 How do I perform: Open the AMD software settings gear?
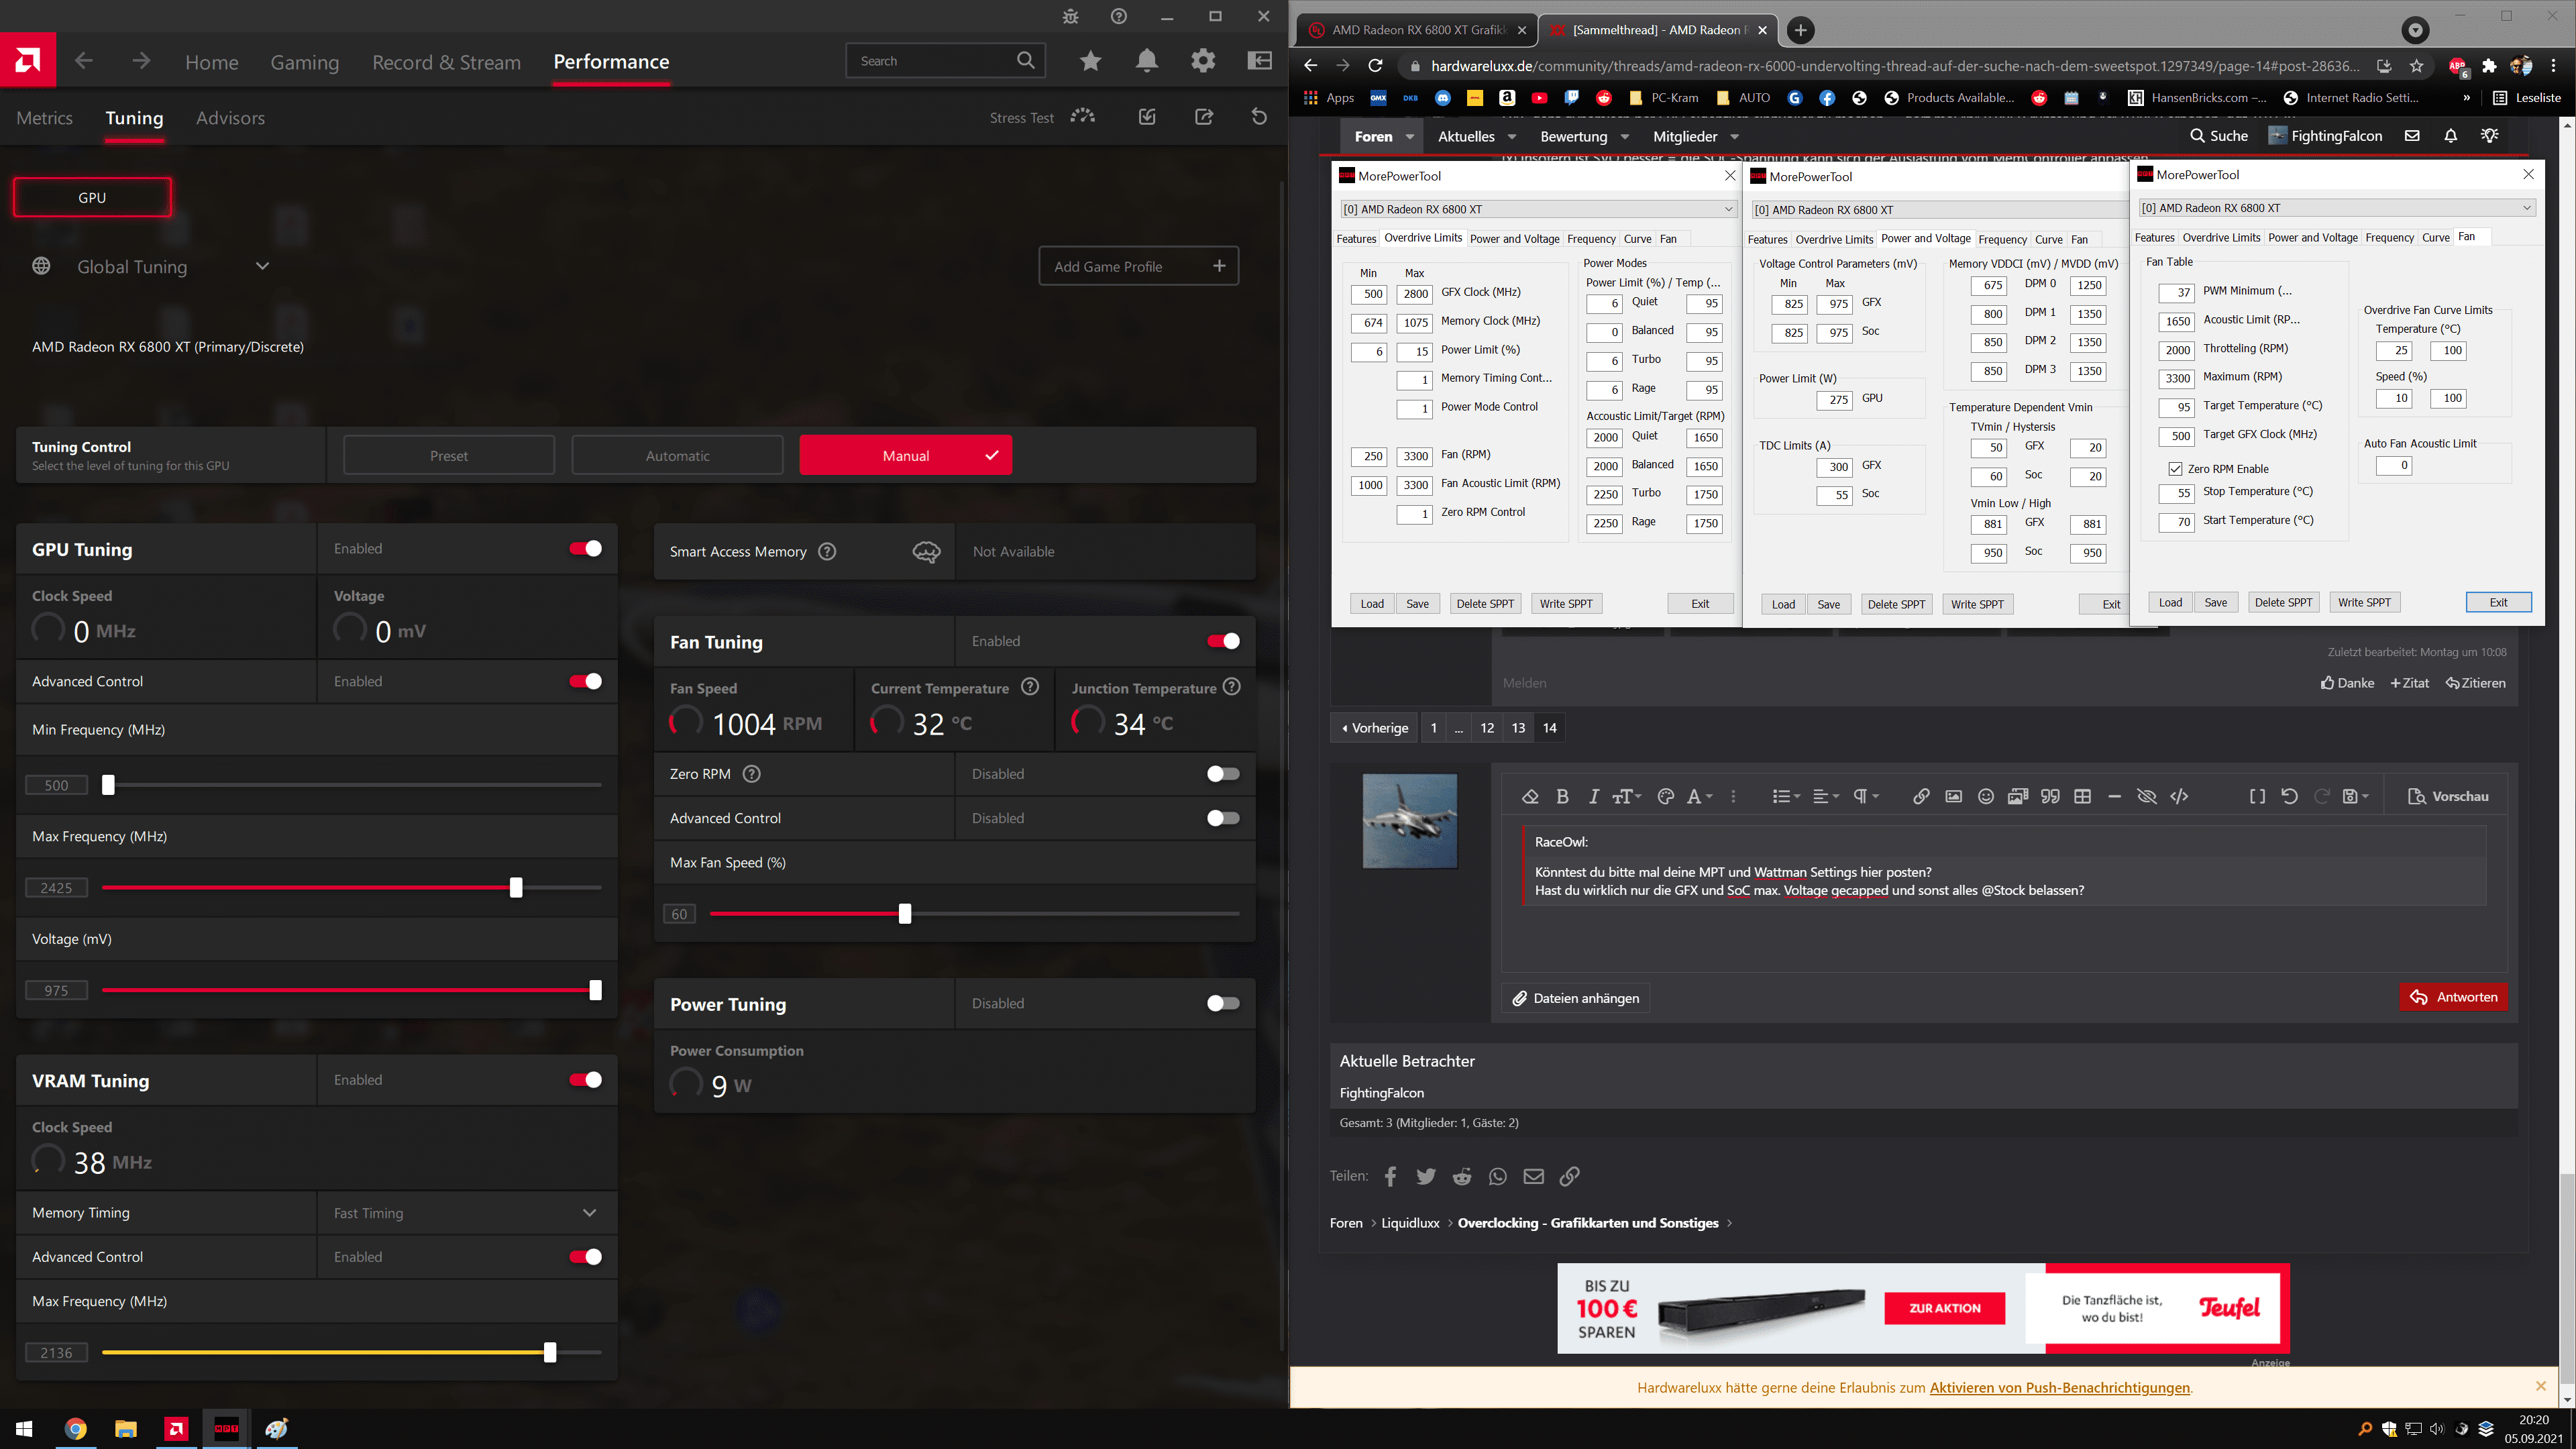tap(1203, 61)
